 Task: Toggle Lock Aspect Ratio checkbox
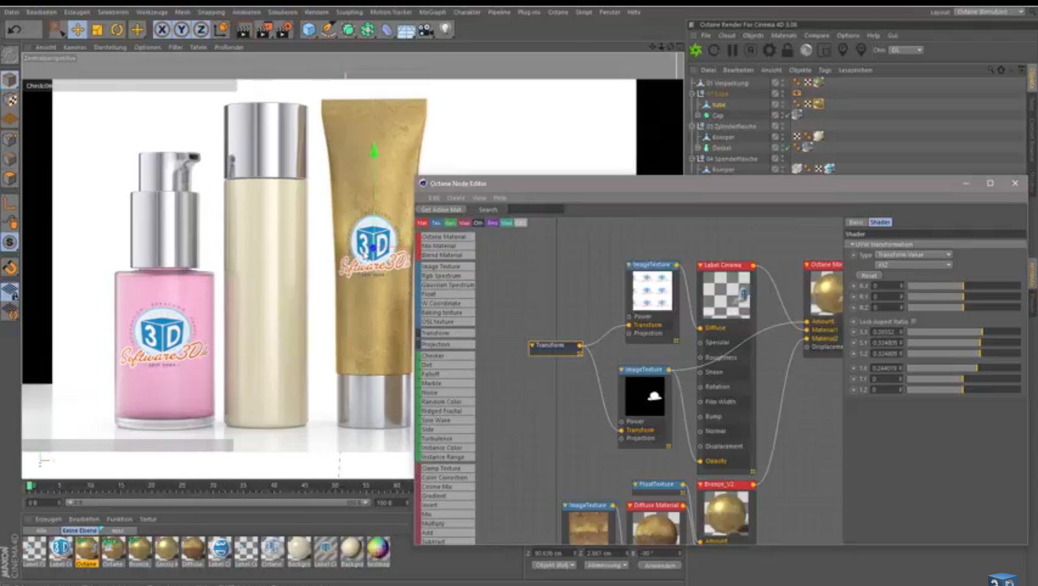(x=913, y=321)
